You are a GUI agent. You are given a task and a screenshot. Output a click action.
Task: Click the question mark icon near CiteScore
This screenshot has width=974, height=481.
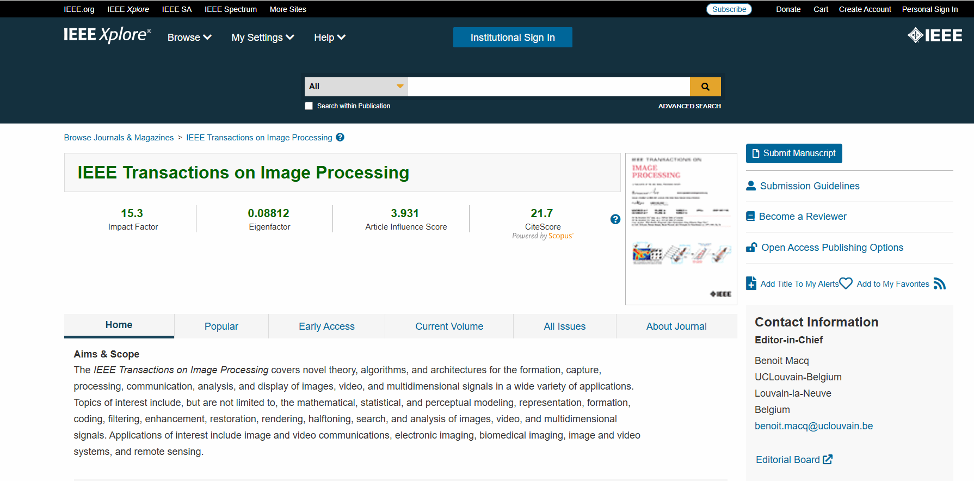pos(615,219)
